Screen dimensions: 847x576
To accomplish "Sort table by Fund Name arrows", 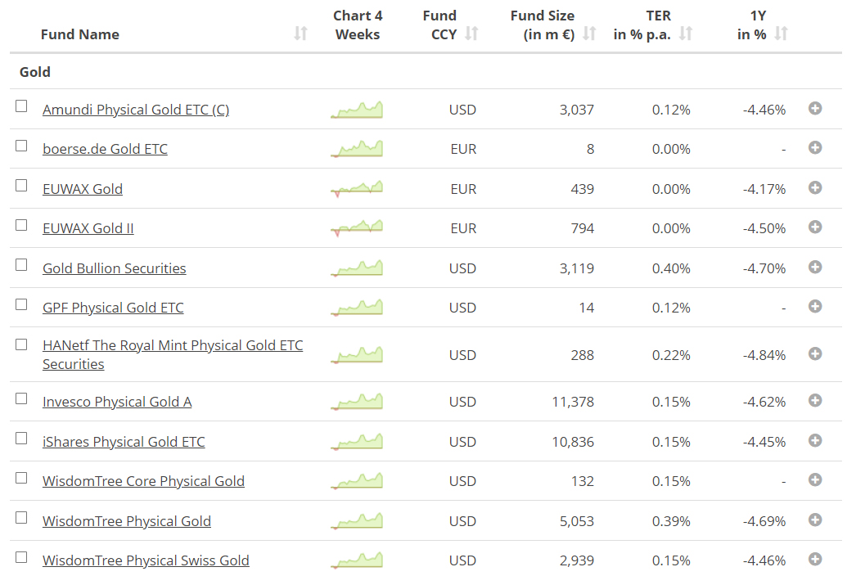I will click(300, 34).
